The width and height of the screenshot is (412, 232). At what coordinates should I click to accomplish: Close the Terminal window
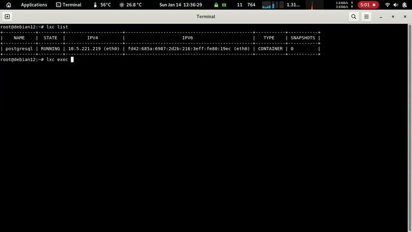tap(405, 17)
